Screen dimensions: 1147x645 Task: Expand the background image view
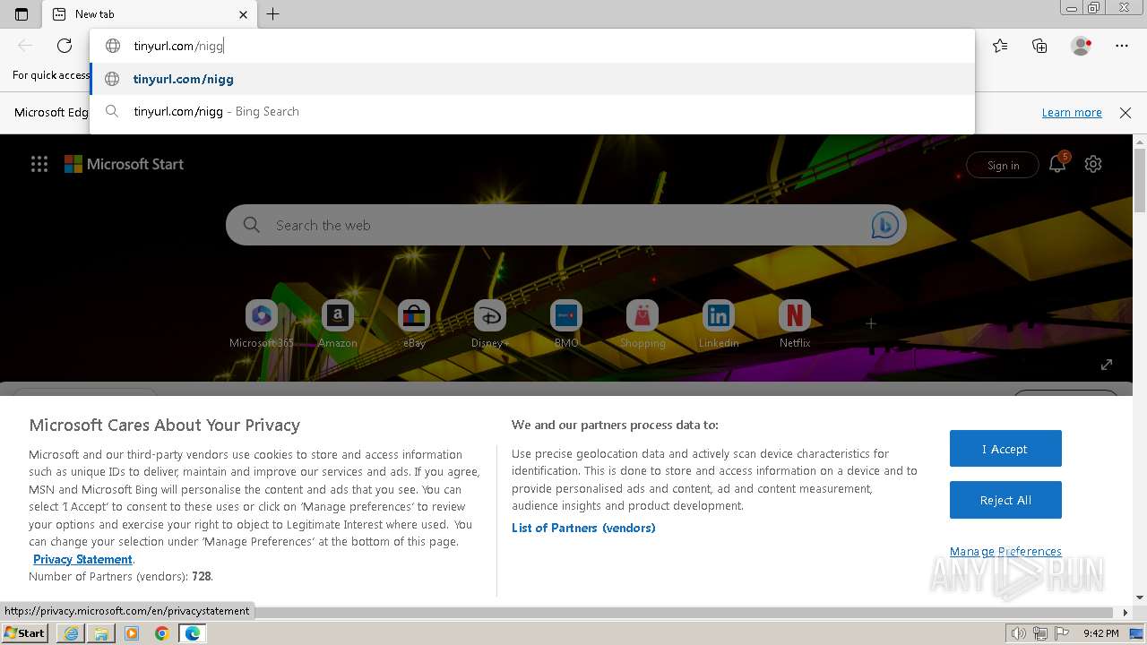click(x=1107, y=365)
